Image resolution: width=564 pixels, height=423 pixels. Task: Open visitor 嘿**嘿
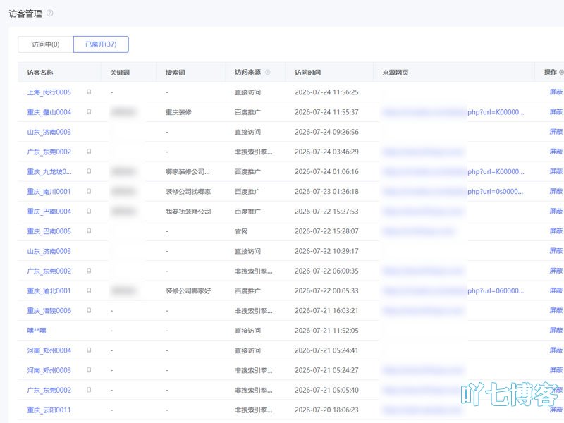tap(37, 330)
